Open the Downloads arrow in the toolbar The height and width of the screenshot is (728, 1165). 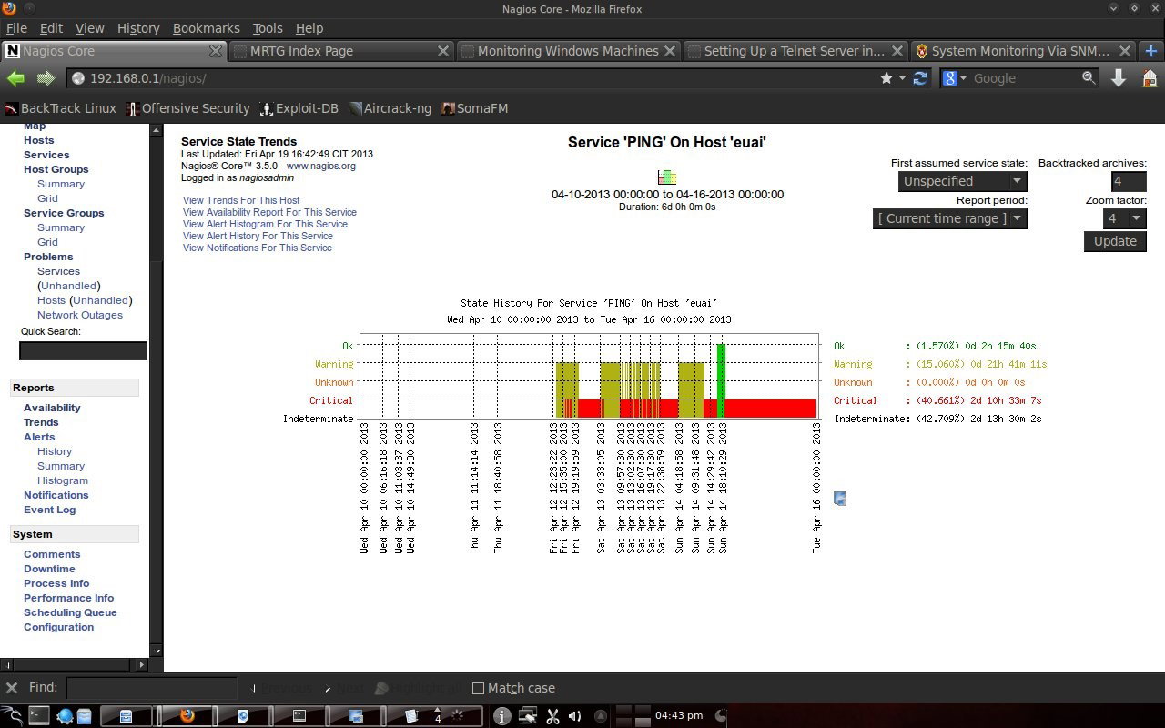click(1119, 78)
